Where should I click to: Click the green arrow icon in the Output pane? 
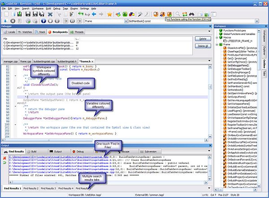click(x=4, y=163)
